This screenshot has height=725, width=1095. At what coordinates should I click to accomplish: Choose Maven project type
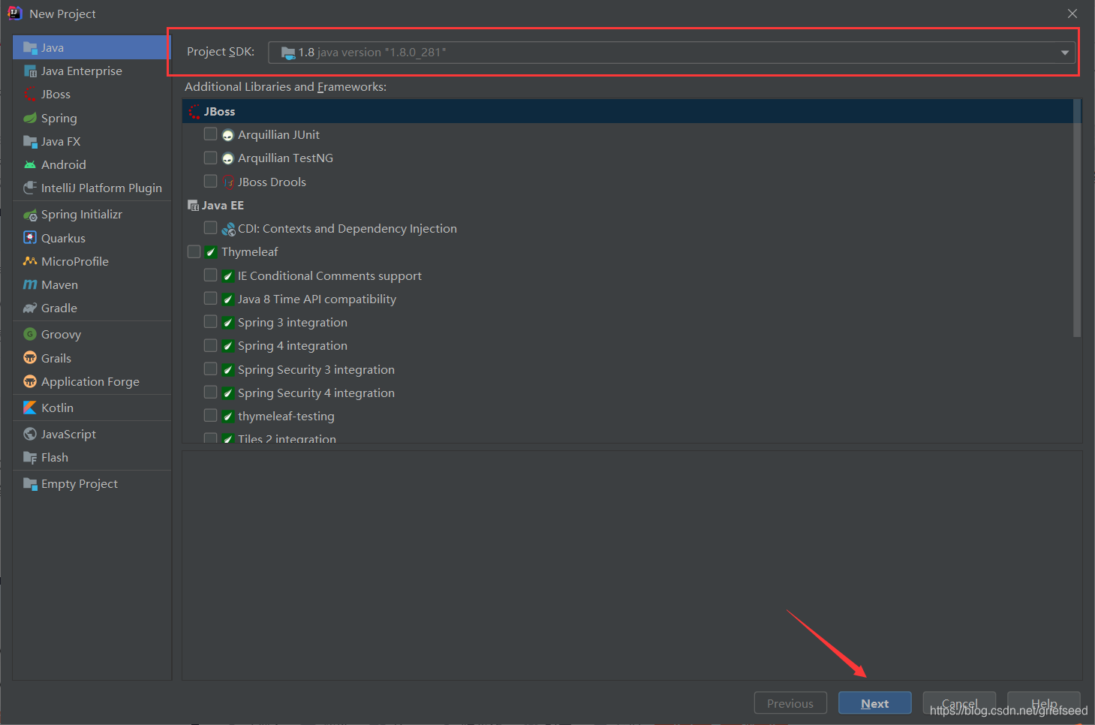(92, 284)
